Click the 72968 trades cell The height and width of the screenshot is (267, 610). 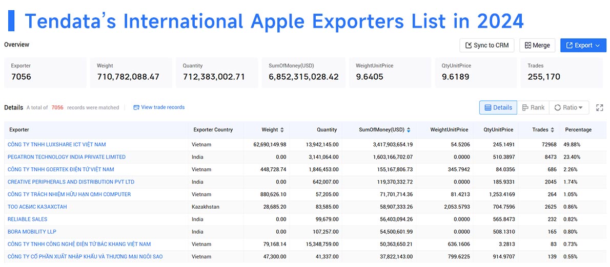[x=548, y=144]
